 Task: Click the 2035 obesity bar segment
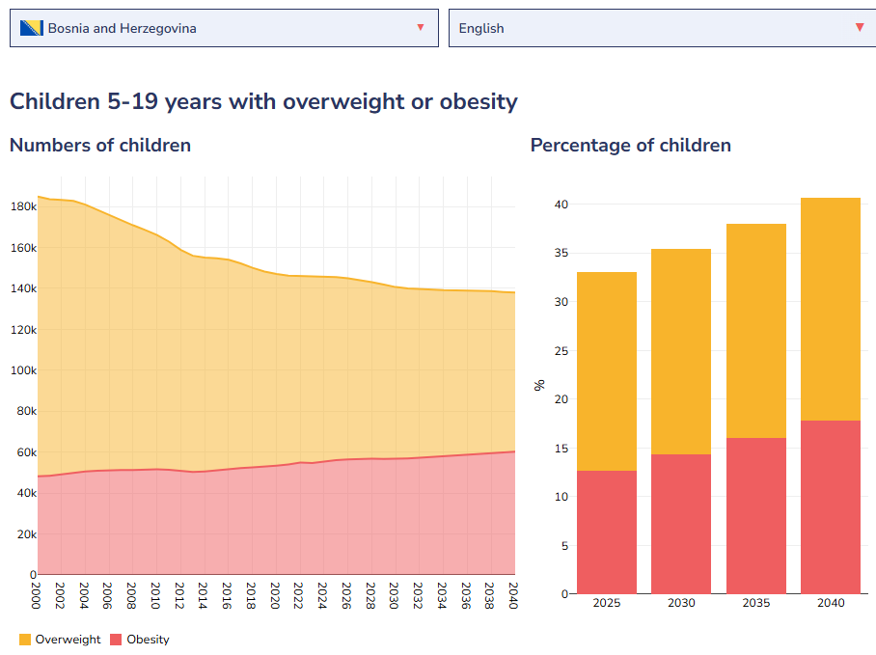pos(755,516)
